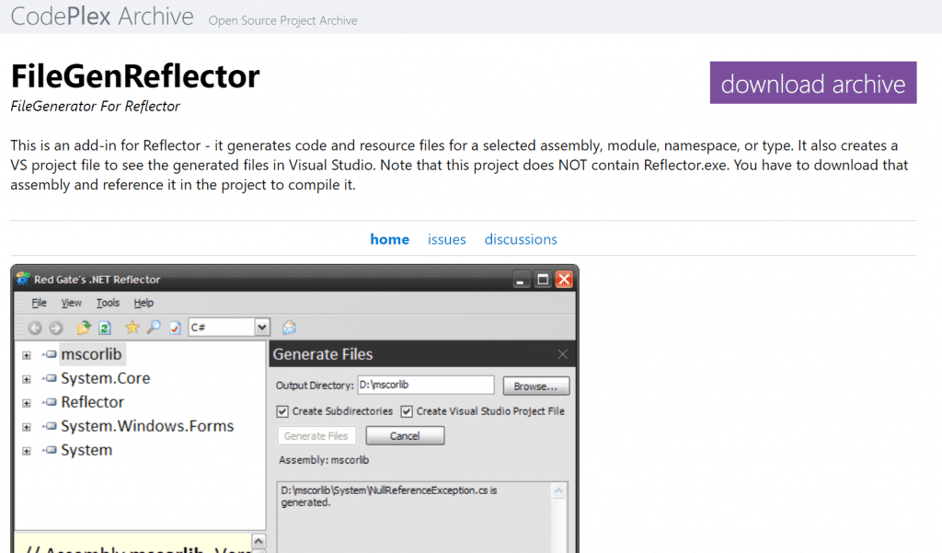The image size is (942, 553).
Task: Select the System.Core tree item
Action: tap(105, 378)
